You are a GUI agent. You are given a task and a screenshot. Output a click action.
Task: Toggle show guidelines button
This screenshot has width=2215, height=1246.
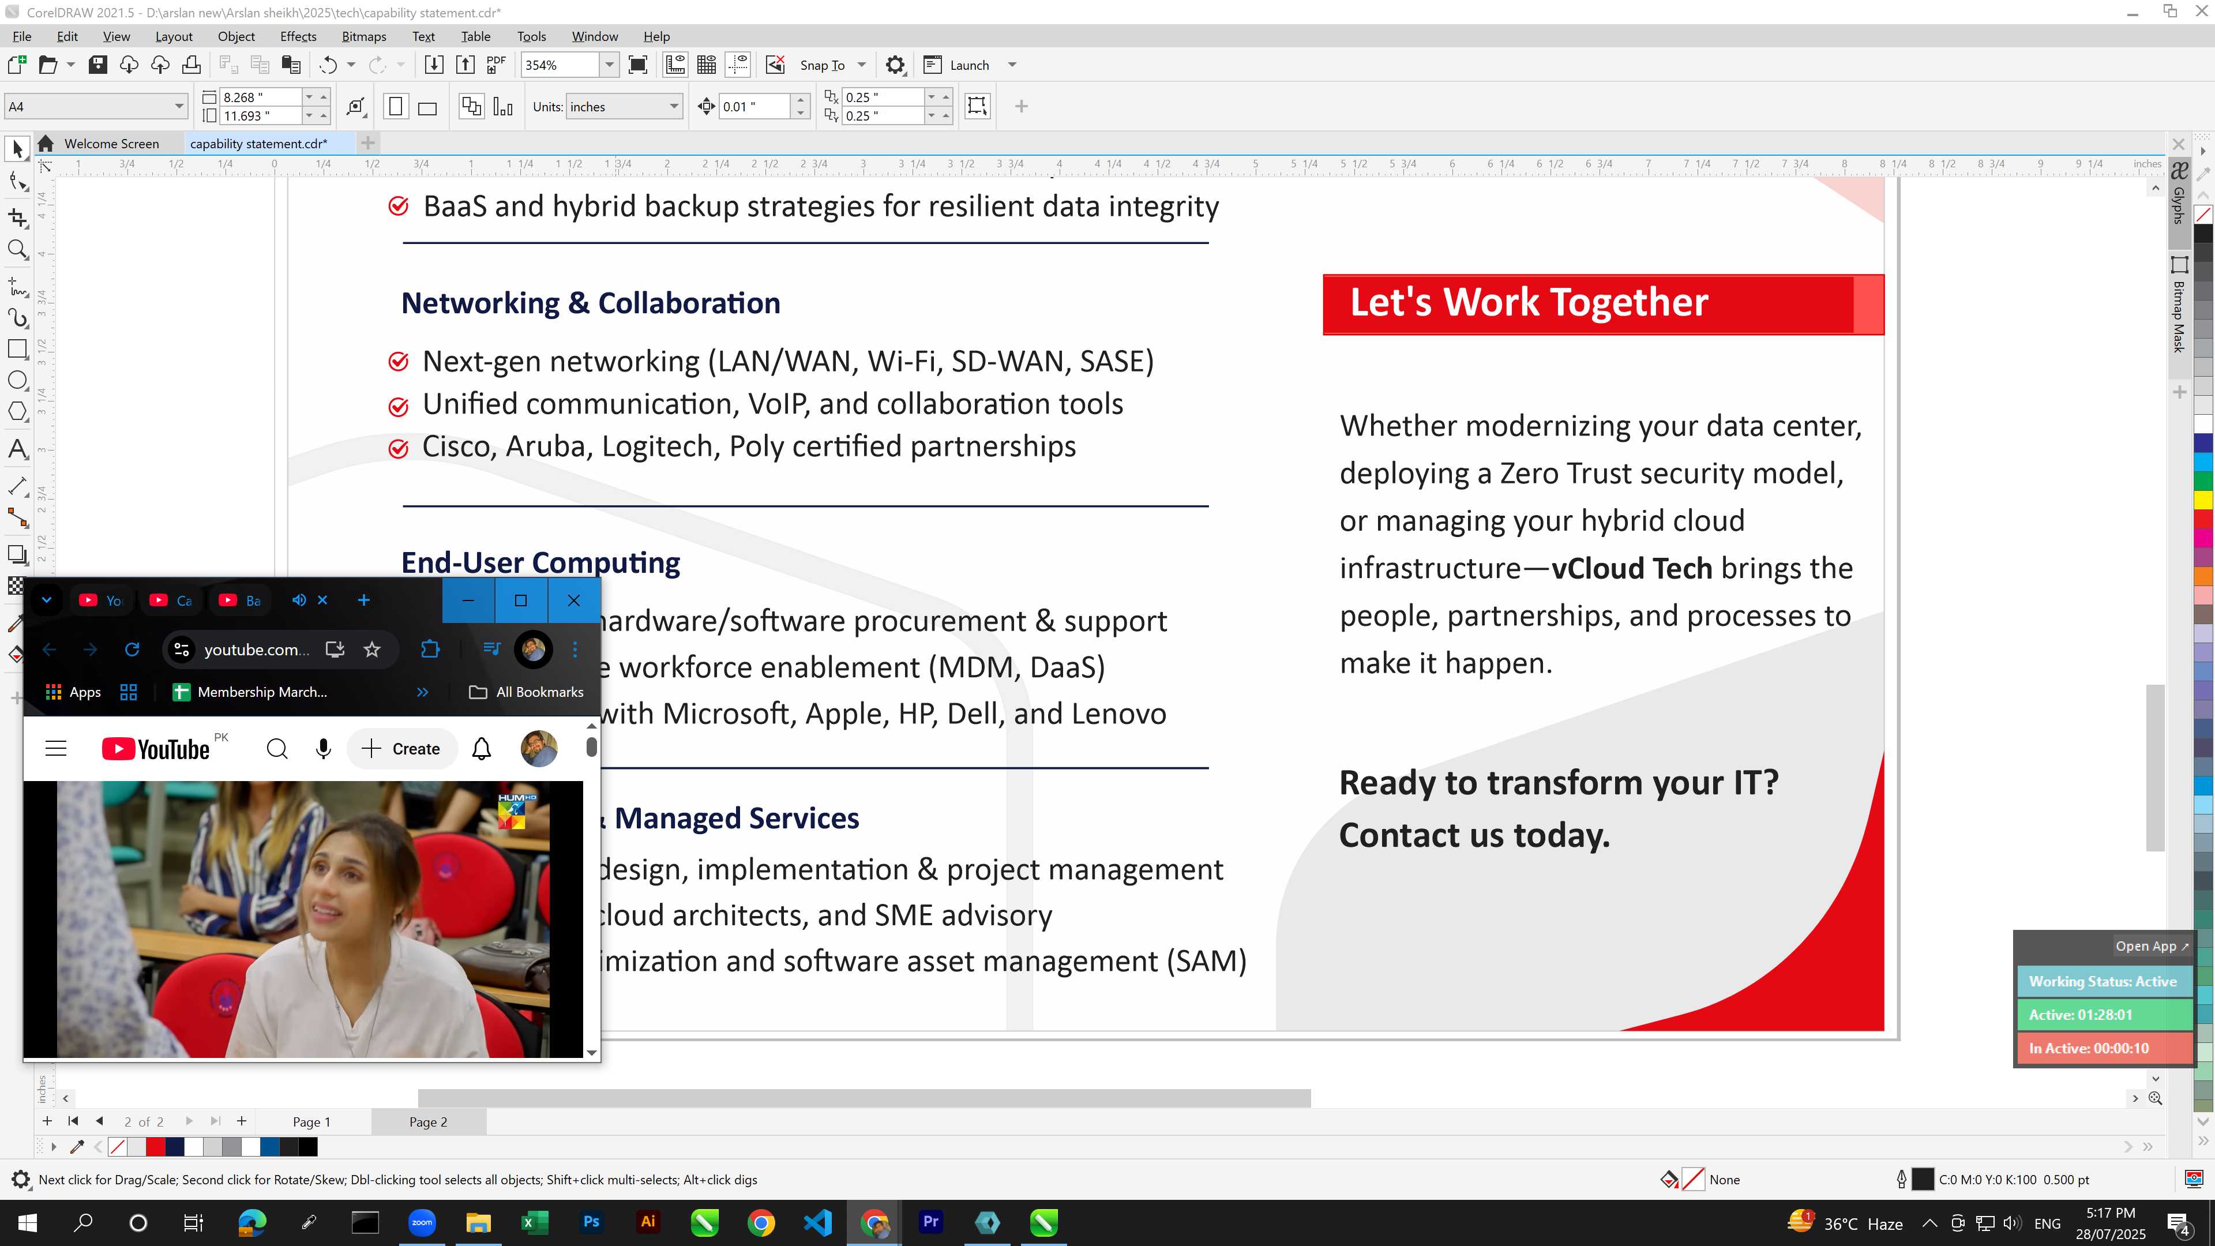click(x=738, y=65)
